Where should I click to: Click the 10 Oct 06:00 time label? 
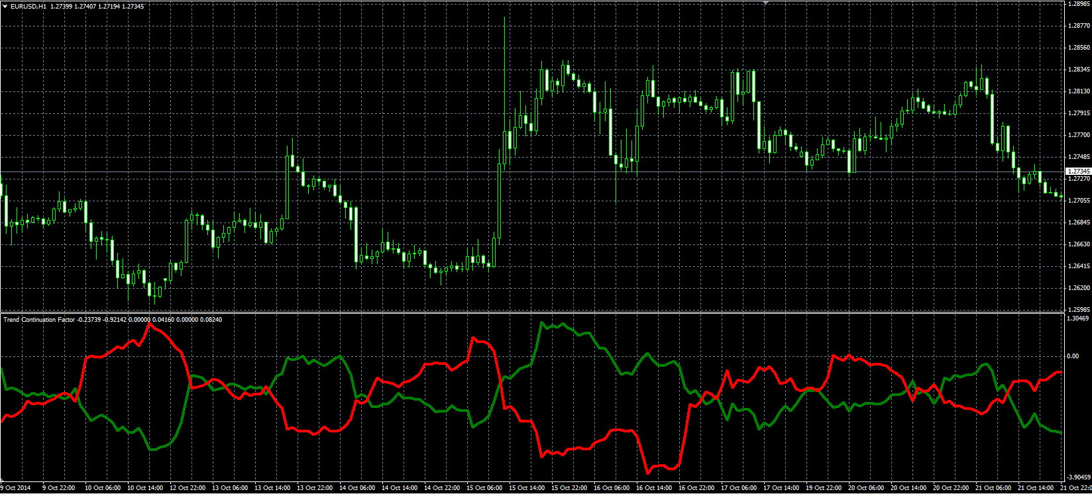tap(103, 488)
